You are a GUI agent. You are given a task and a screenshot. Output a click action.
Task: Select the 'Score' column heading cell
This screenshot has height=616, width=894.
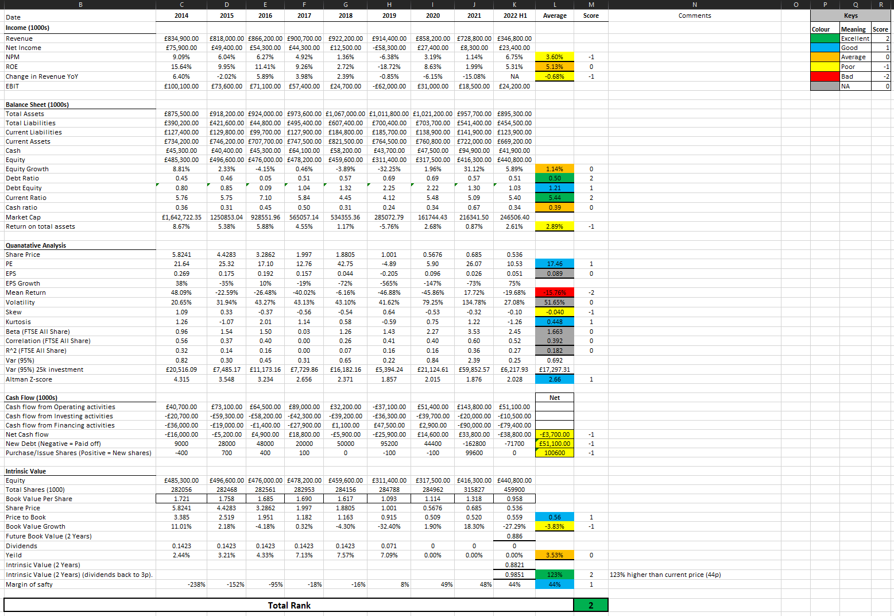[591, 16]
